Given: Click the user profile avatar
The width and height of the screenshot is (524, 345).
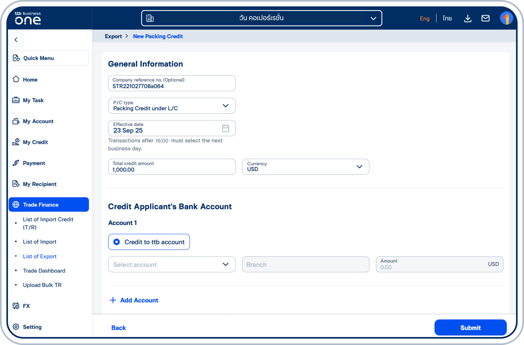Looking at the screenshot, I should 506,18.
